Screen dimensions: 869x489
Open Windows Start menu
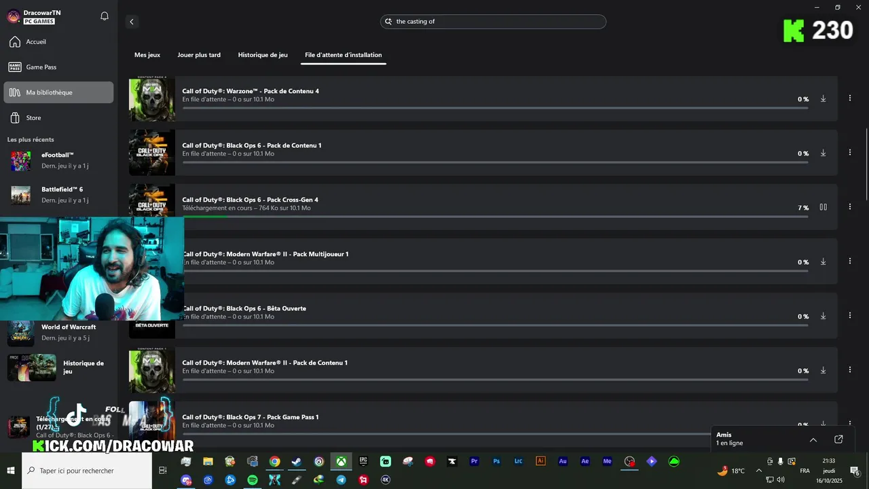[11, 471]
